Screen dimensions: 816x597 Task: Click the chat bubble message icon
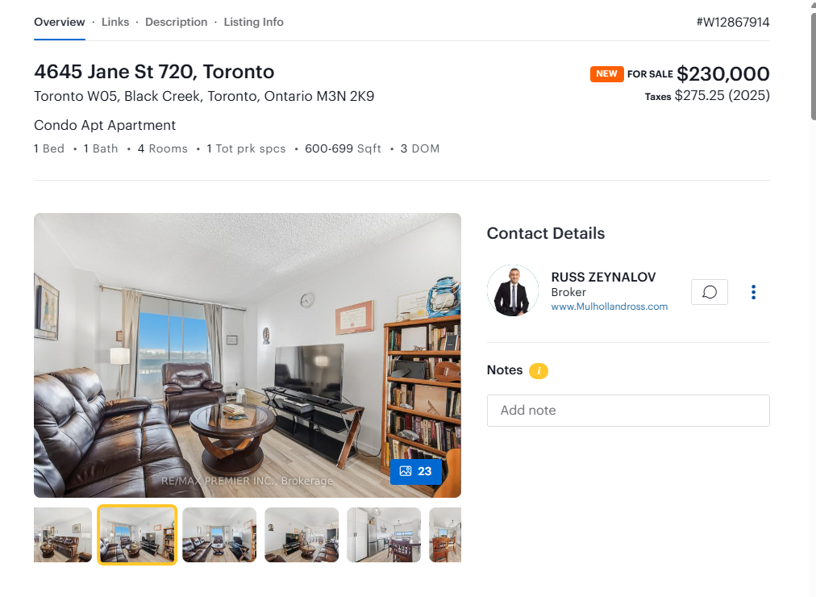[710, 292]
